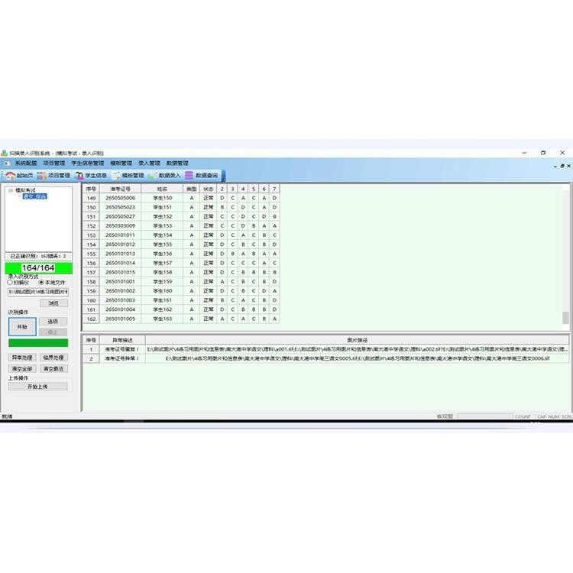Click the name cell 学生162
The height and width of the screenshot is (573, 573).
pos(162,310)
